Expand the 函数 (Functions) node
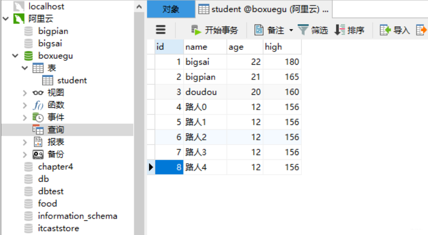Screen dimensions: 428x235 pos(25,105)
